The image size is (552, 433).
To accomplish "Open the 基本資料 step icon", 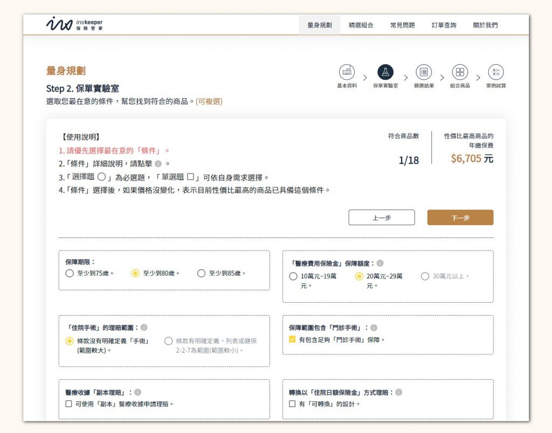I will [x=347, y=72].
